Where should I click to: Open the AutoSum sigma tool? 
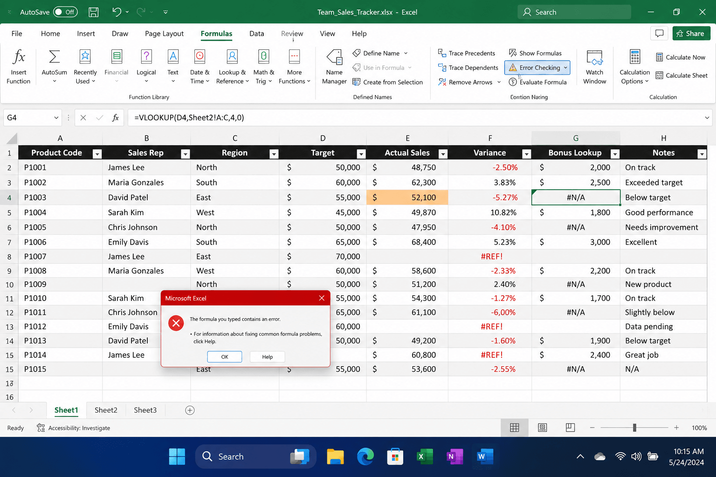pyautogui.click(x=54, y=67)
